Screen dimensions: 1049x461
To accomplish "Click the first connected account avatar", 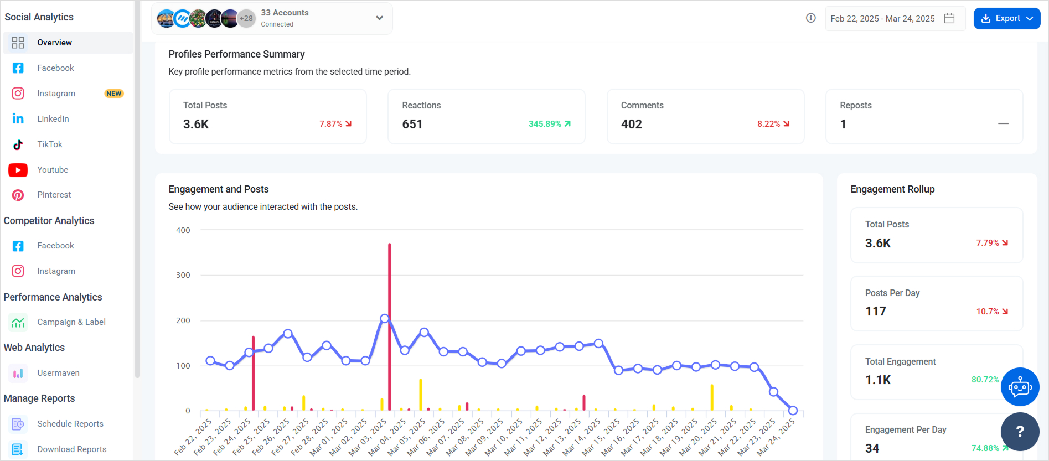I will [x=166, y=18].
